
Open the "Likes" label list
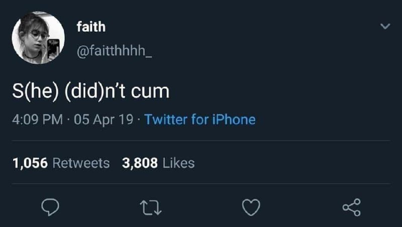[179, 163]
